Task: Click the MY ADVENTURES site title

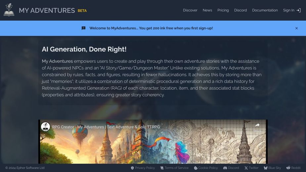Action: (47, 10)
